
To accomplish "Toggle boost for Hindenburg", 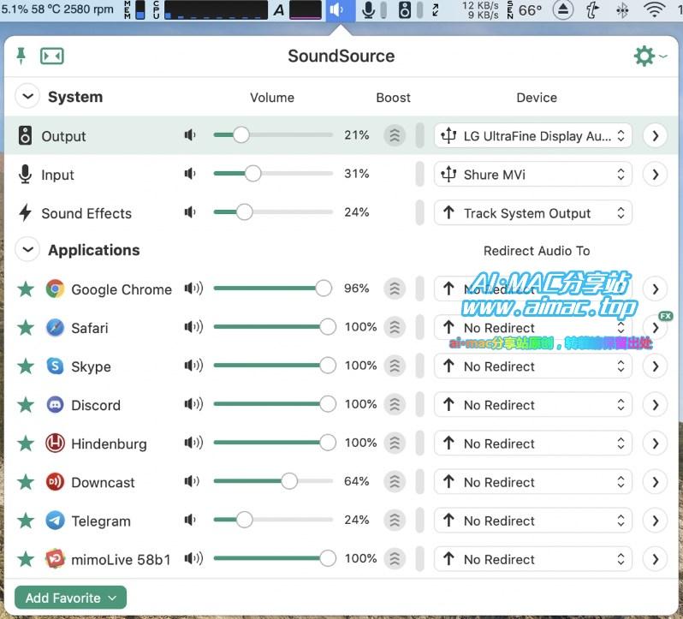I will click(x=395, y=443).
